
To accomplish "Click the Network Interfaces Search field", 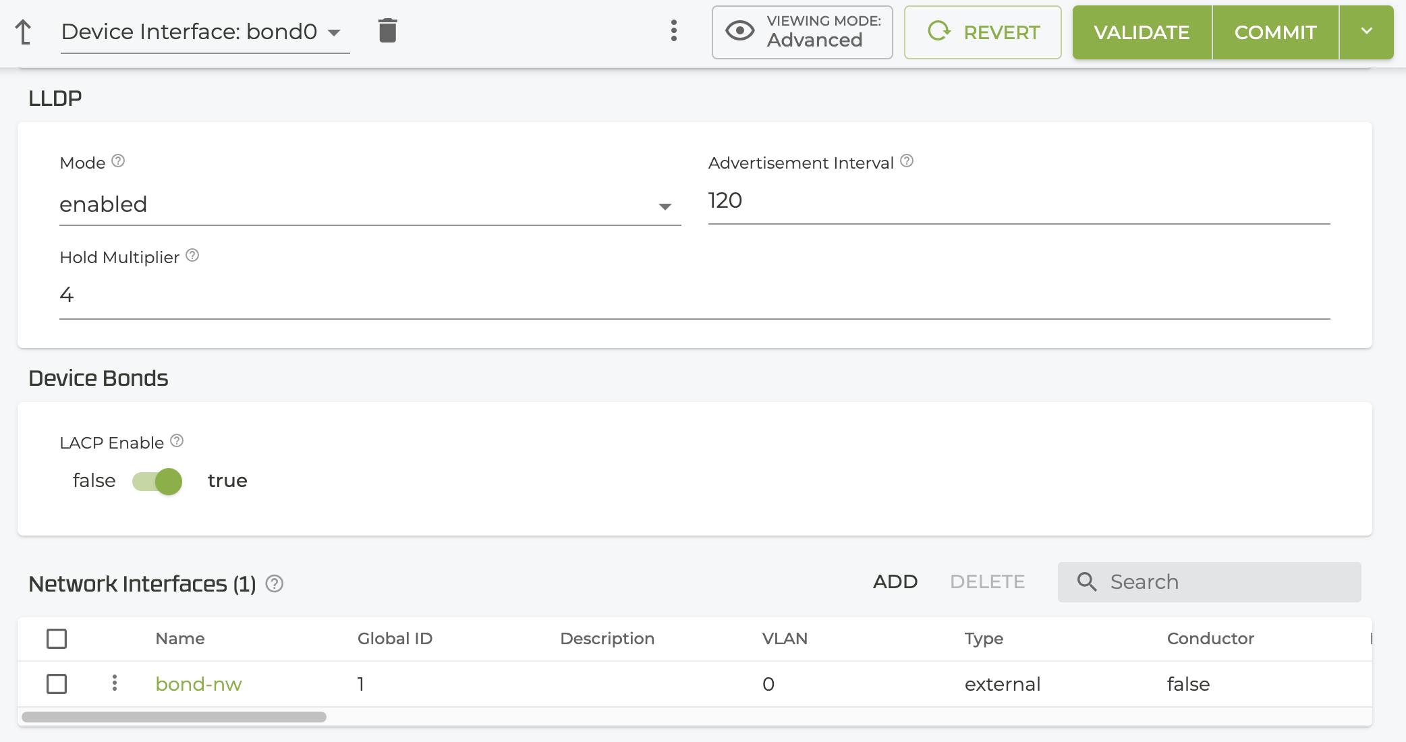I will pyautogui.click(x=1209, y=581).
